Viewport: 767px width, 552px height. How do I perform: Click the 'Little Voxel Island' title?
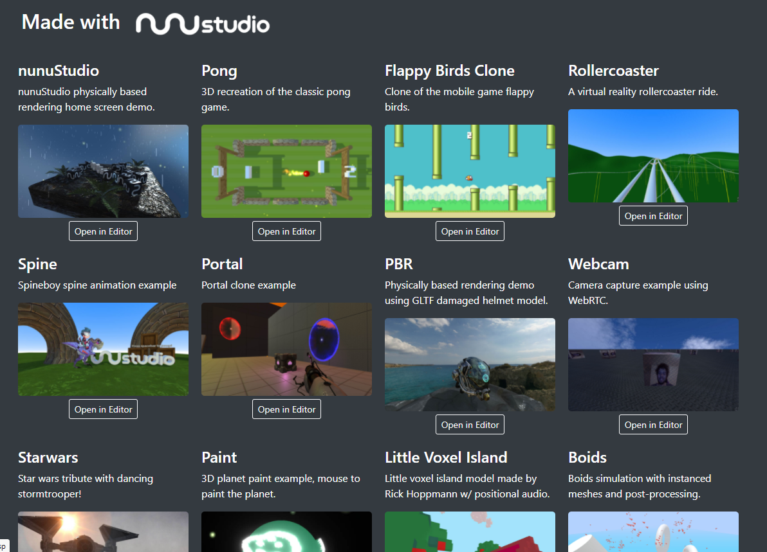point(446,458)
